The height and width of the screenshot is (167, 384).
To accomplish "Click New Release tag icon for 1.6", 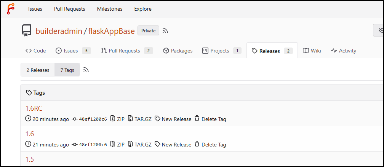I will [157, 144].
